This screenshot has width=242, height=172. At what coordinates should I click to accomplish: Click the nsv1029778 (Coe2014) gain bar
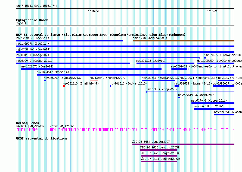coord(125,46)
